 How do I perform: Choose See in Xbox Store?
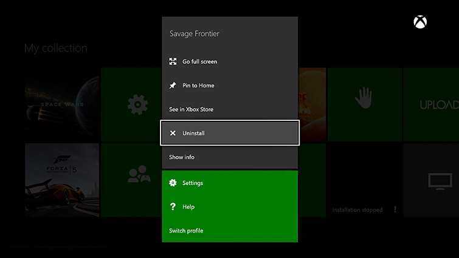tap(191, 109)
